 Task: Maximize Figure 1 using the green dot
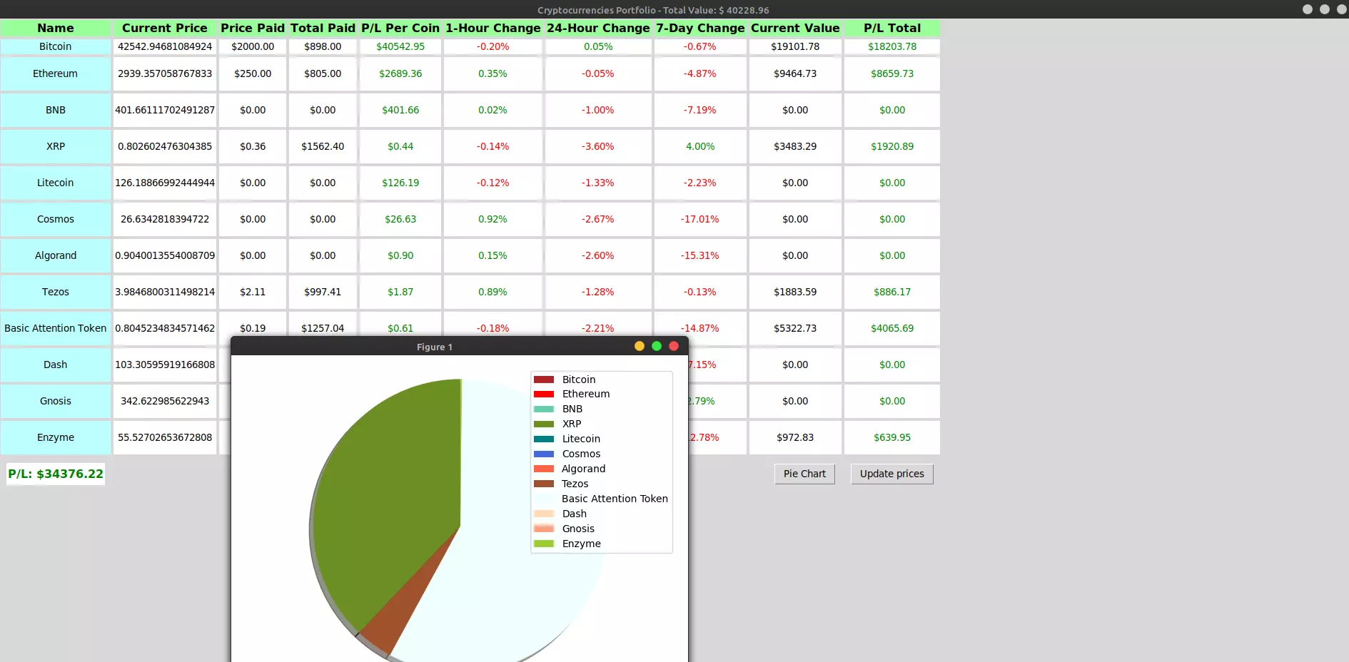tap(657, 346)
